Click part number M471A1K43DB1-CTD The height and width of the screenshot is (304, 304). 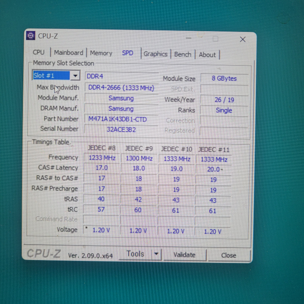[121, 119]
